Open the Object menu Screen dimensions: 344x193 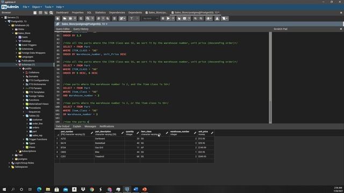tap(37, 7)
